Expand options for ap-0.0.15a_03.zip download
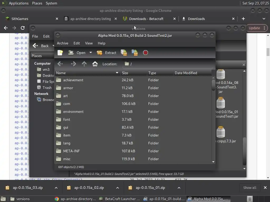270x202 pixels. [56, 188]
